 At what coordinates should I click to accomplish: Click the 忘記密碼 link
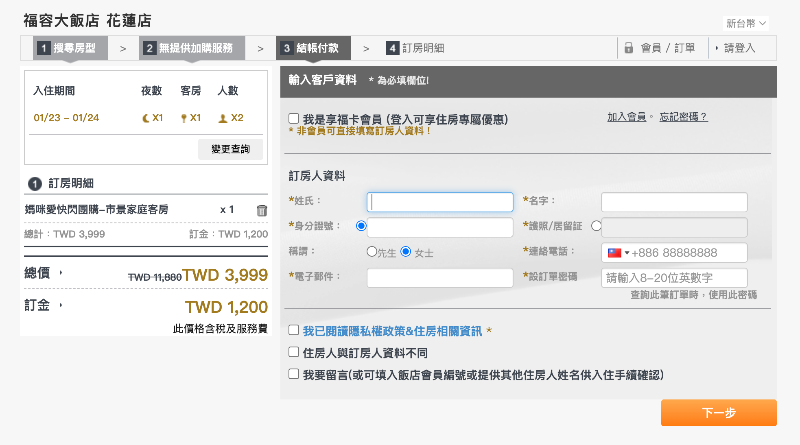coord(683,117)
